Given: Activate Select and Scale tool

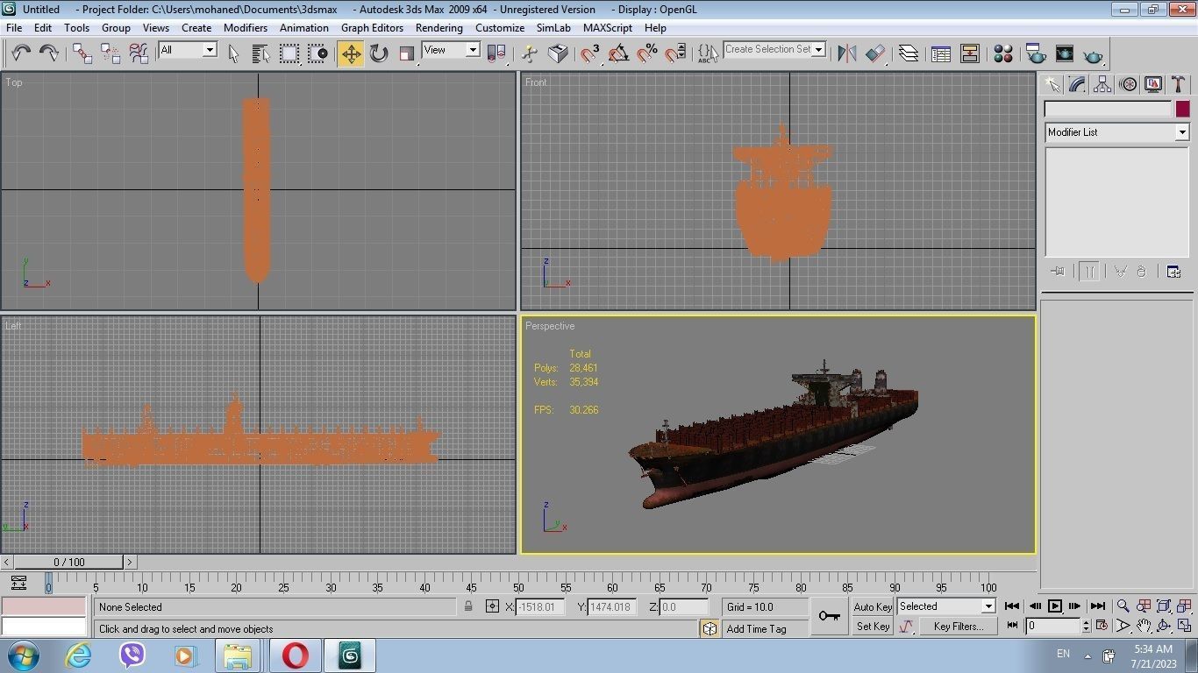Looking at the screenshot, I should coord(407,53).
